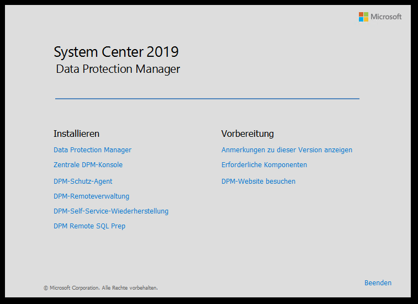Screen dimensions: 418x304
Task: Open the Data Protection Manager install link
Action: pos(92,150)
